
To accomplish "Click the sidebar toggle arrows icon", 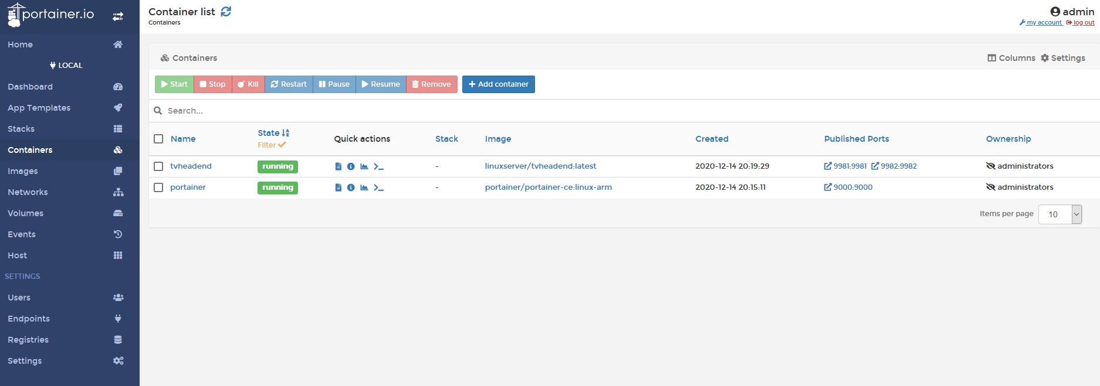I will 118,16.
